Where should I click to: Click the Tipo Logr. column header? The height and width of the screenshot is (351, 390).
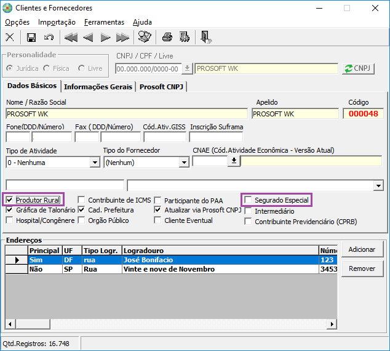[102, 251]
